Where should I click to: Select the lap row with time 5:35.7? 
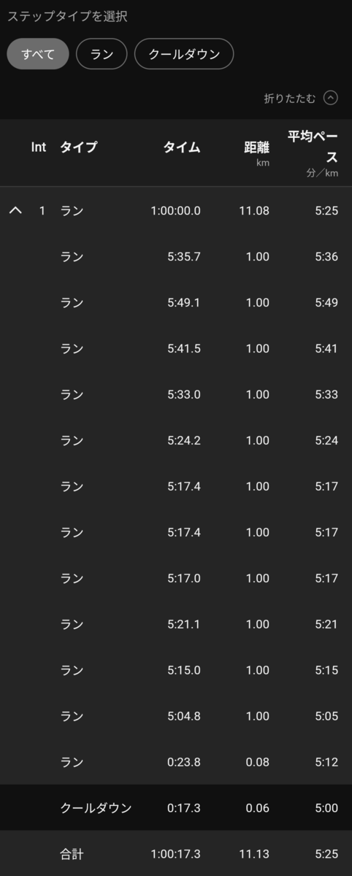point(176,257)
